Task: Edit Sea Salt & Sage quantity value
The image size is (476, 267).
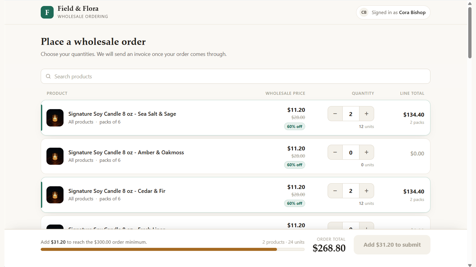Action: click(x=351, y=114)
